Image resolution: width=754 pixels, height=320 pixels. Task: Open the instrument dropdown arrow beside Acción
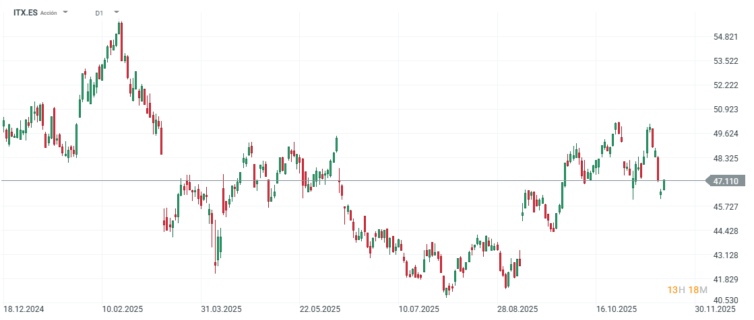65,12
